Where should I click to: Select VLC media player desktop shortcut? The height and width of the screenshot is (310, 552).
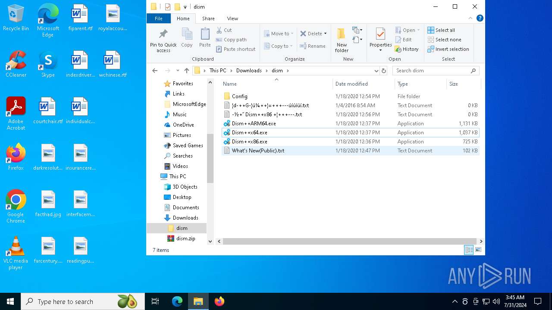pyautogui.click(x=16, y=254)
